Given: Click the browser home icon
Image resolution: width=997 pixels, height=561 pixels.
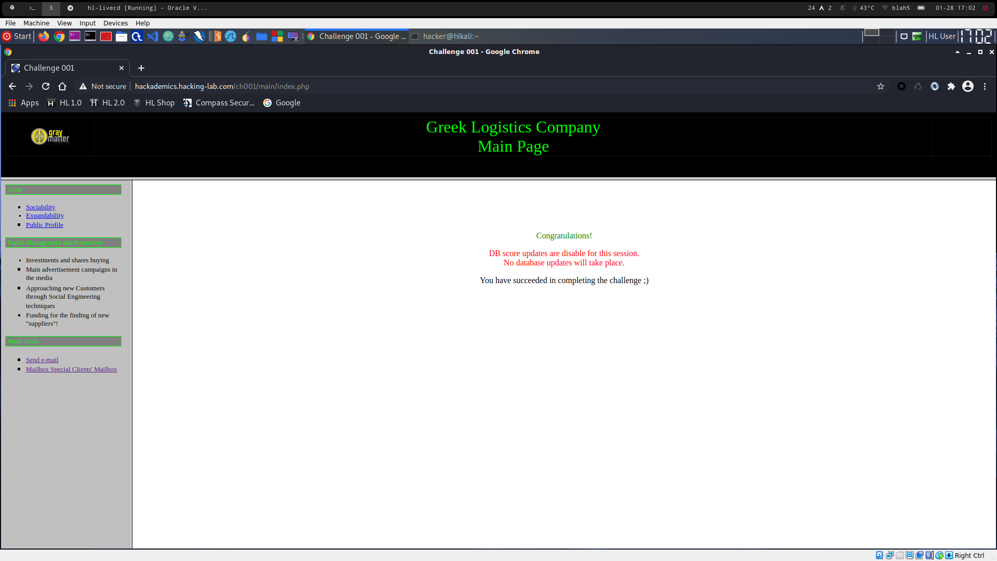Looking at the screenshot, I should coord(62,86).
